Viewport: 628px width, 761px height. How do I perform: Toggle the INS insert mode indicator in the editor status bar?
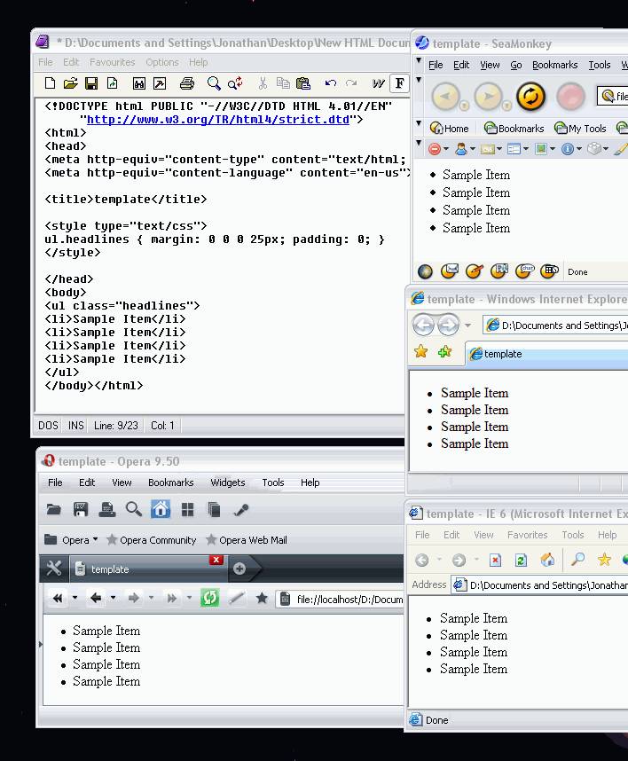click(76, 426)
